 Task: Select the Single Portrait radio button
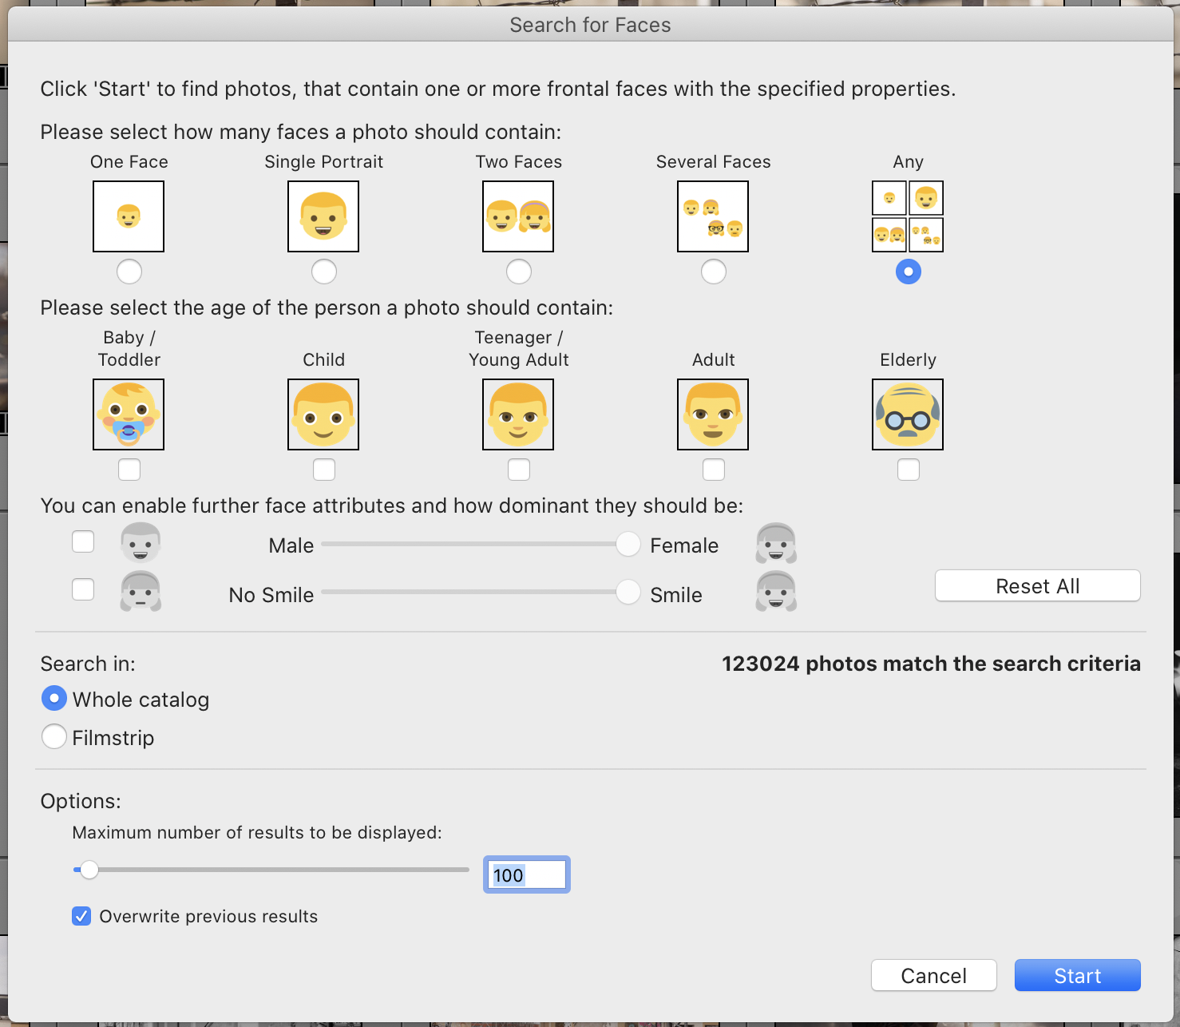[324, 272]
